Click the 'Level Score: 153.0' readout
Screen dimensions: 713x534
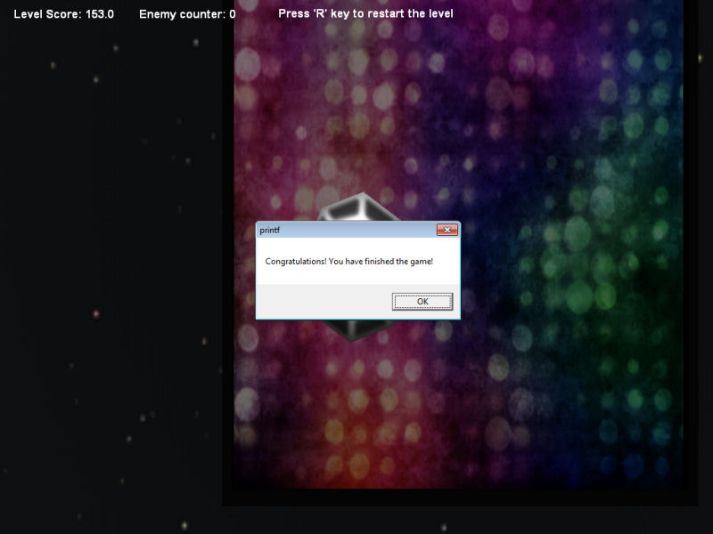click(63, 14)
